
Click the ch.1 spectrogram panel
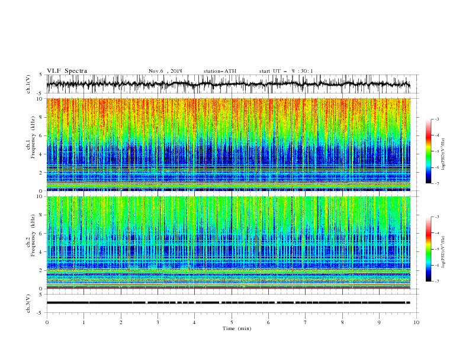tap(229, 144)
